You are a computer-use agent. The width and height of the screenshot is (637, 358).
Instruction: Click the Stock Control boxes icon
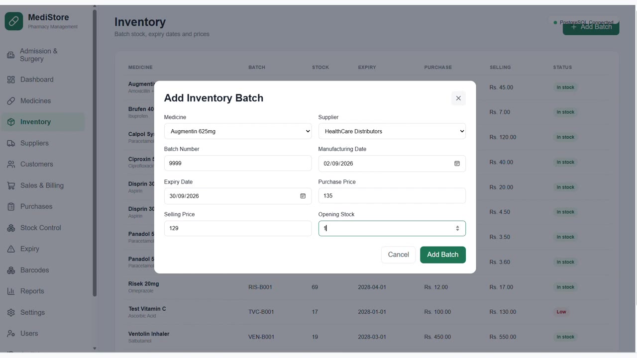[11, 228]
